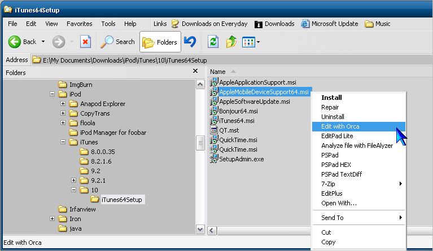Screen dimensions: 433x251
Task: Open the Edit menu
Action: click(31, 24)
